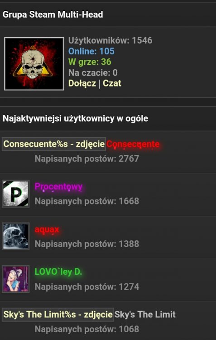Image resolution: width=216 pixels, height=340 pixels.
Task: Open the Czat group chat link
Action: 112,83
